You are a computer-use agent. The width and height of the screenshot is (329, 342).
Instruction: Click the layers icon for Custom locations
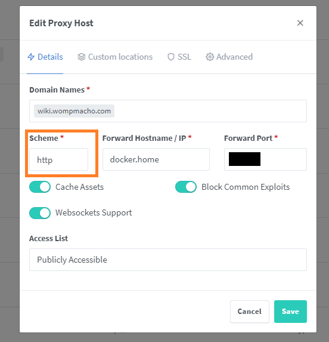point(82,57)
